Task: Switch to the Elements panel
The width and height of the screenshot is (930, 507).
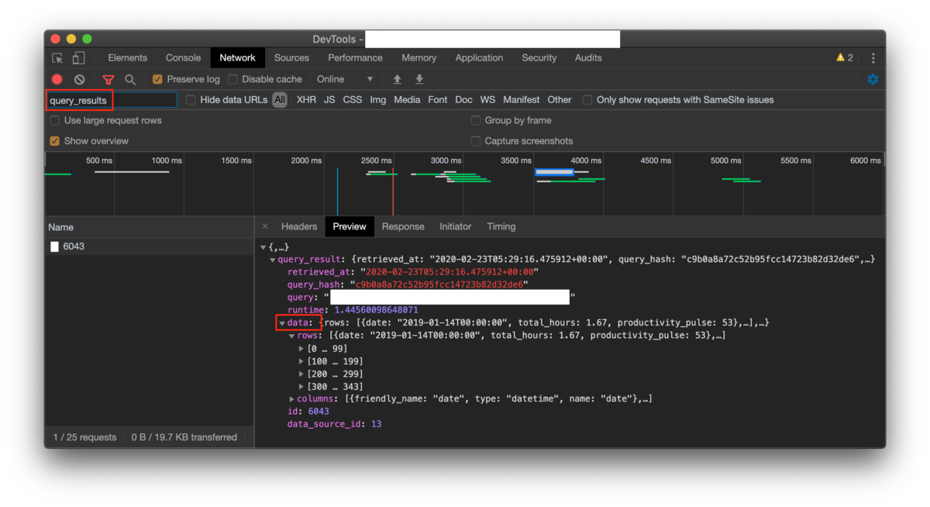Action: [x=127, y=58]
